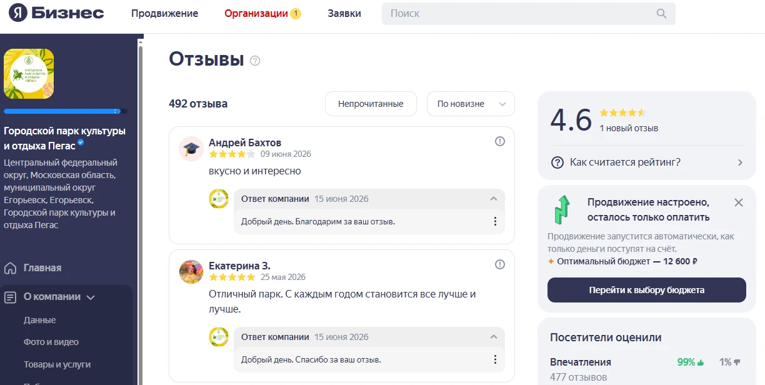Click the thumbs down 1% icon
The width and height of the screenshot is (765, 385).
coord(737,362)
